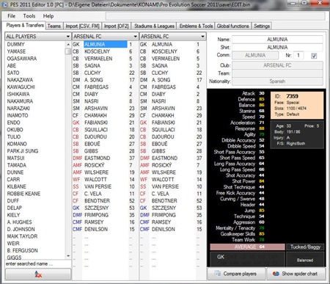Select MAIK TAYLOR in players list
Viewport: 330px width, 284px height.
click(x=22, y=236)
